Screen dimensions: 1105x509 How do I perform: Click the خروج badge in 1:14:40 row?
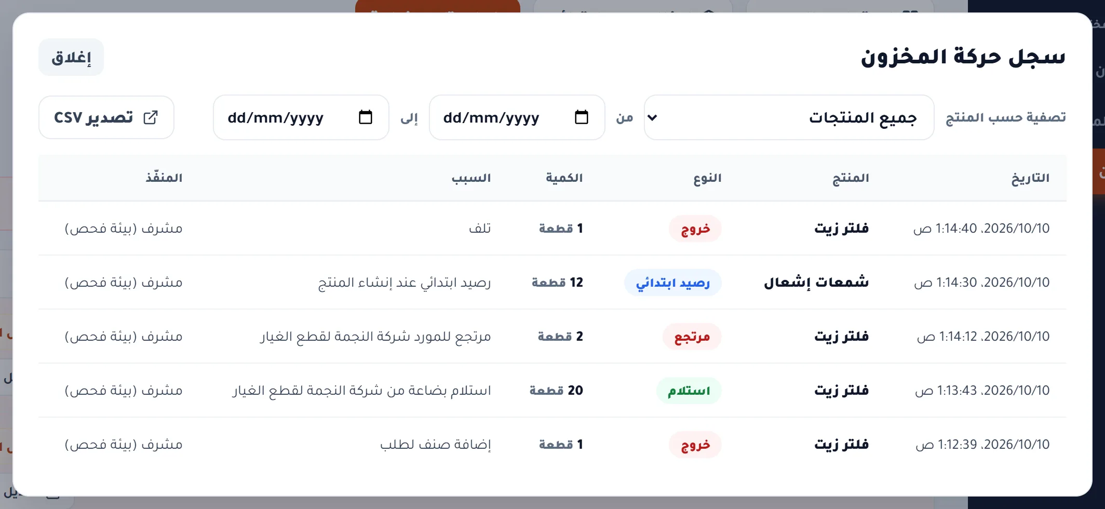pos(695,229)
